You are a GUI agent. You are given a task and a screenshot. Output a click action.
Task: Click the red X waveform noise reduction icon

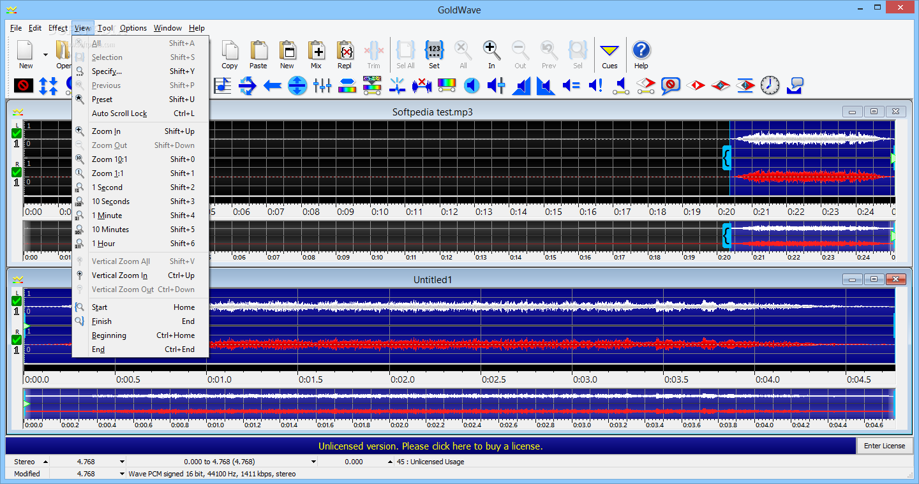(422, 85)
